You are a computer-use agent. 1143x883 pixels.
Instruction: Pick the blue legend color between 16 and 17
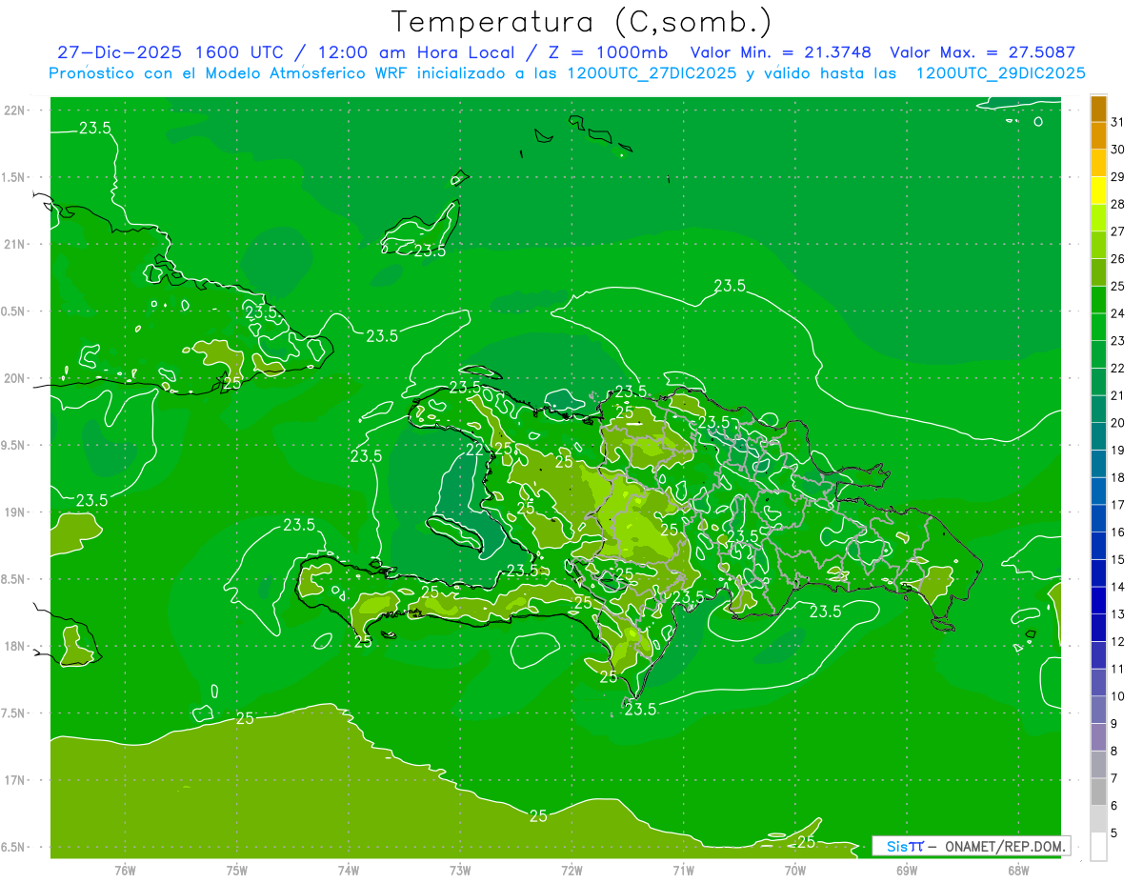[x=1098, y=518]
